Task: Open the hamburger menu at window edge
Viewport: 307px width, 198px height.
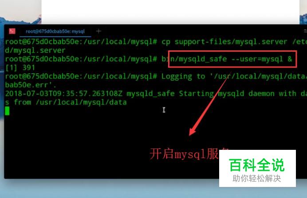Action: (305, 31)
